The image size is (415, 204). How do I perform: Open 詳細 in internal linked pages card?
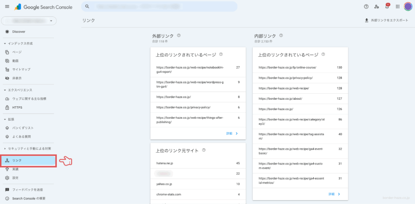(x=334, y=194)
